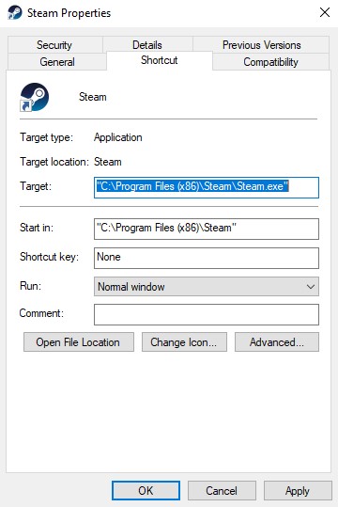
Task: Confirm with the OK button
Action: (146, 490)
